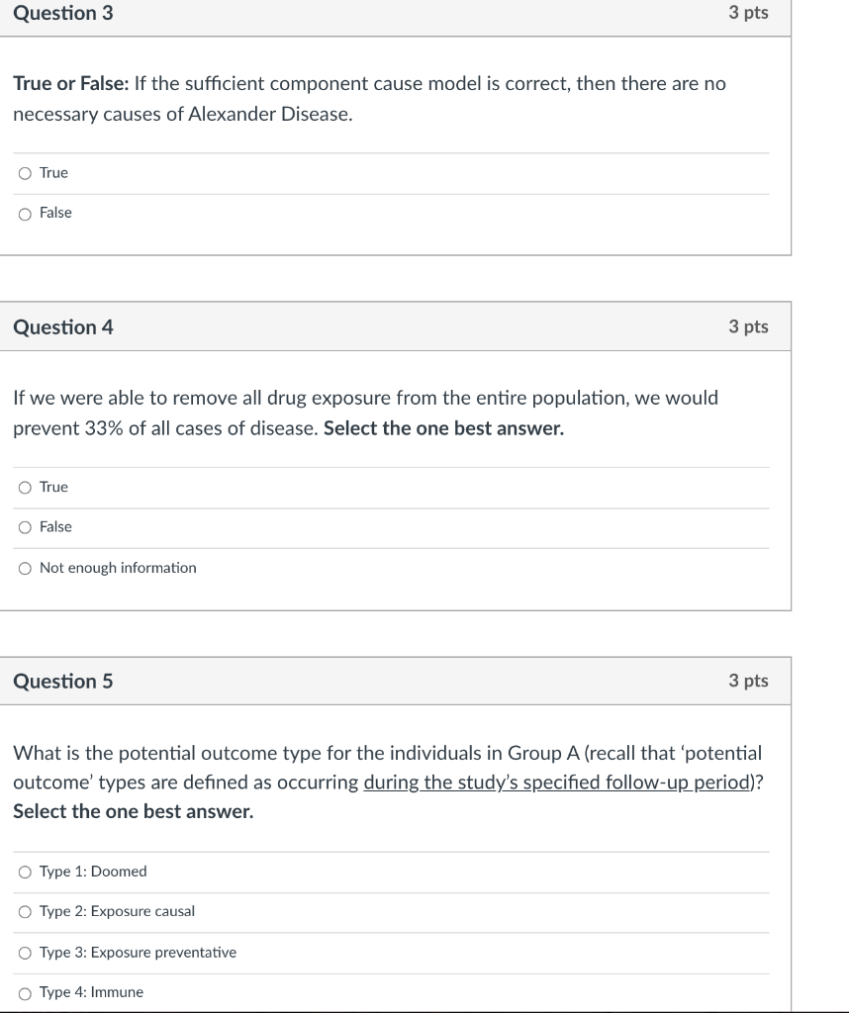Click the Question 3 header

tap(63, 15)
